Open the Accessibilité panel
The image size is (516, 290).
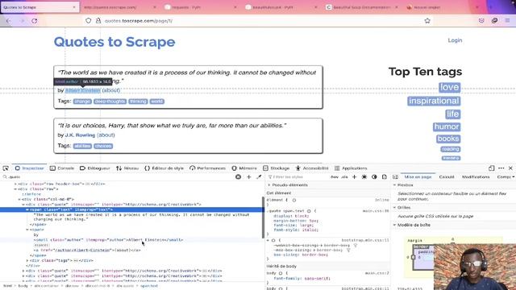point(312,168)
